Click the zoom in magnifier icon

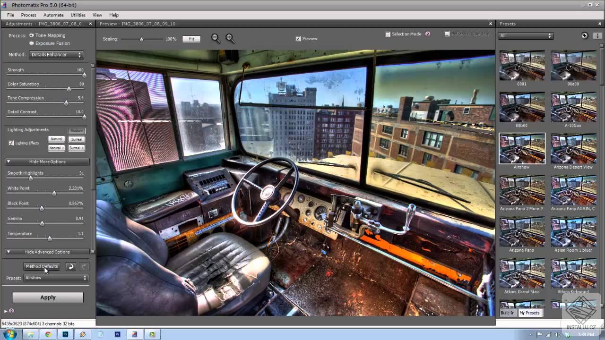[x=230, y=38]
